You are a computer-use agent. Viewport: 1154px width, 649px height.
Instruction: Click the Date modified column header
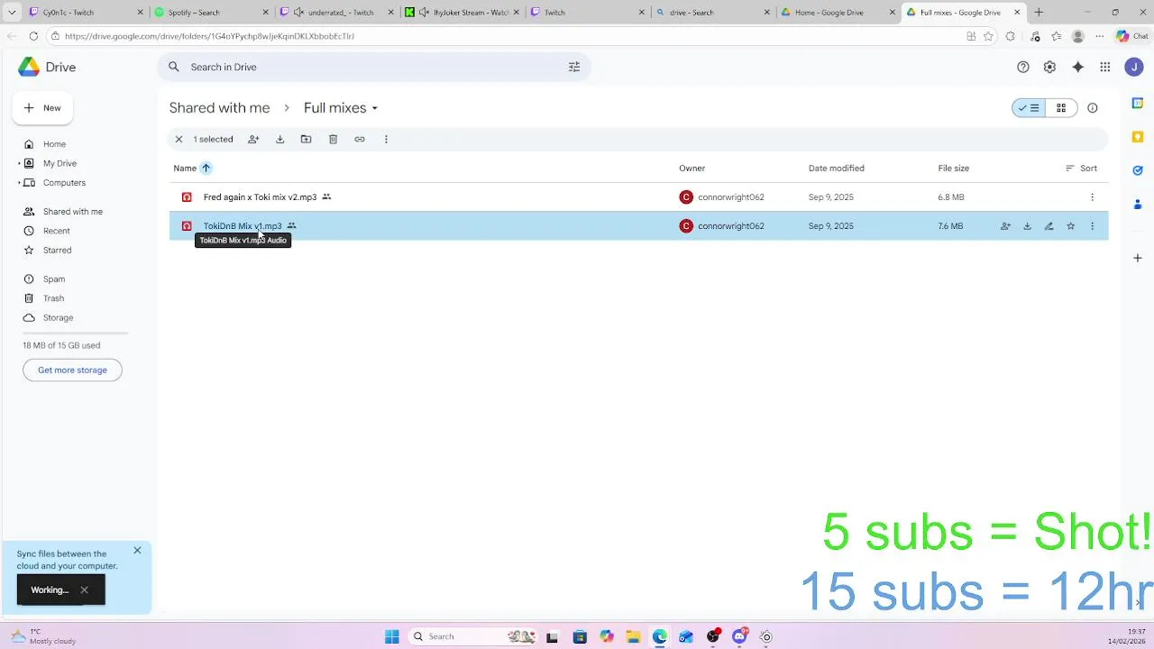pos(837,169)
